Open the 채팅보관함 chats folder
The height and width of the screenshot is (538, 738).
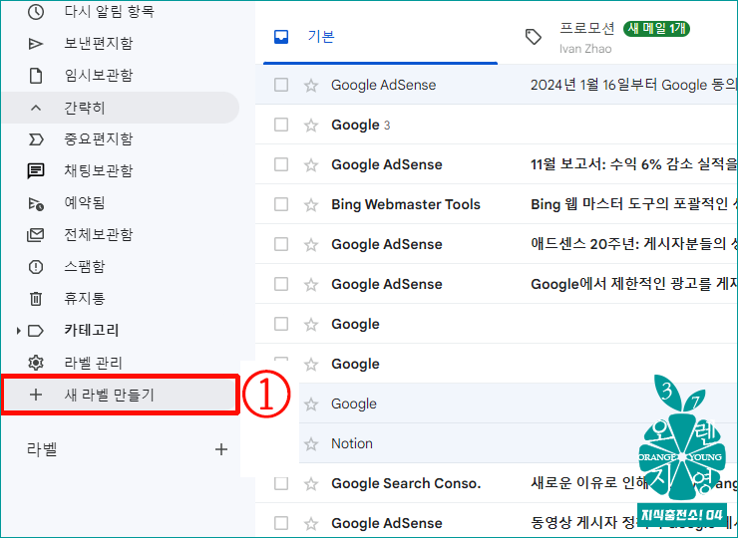click(99, 170)
